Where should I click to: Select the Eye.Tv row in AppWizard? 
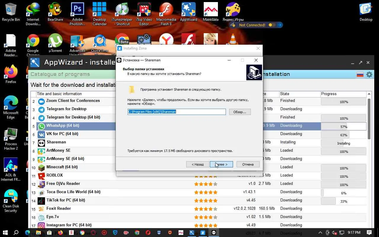[198, 217]
